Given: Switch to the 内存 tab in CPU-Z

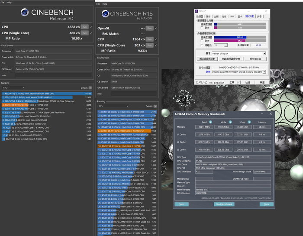Looking at the screenshot, I should click(x=224, y=16).
